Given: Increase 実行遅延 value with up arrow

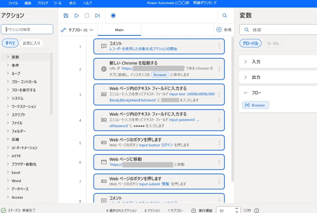Looking at the screenshot, I should (x=237, y=209).
